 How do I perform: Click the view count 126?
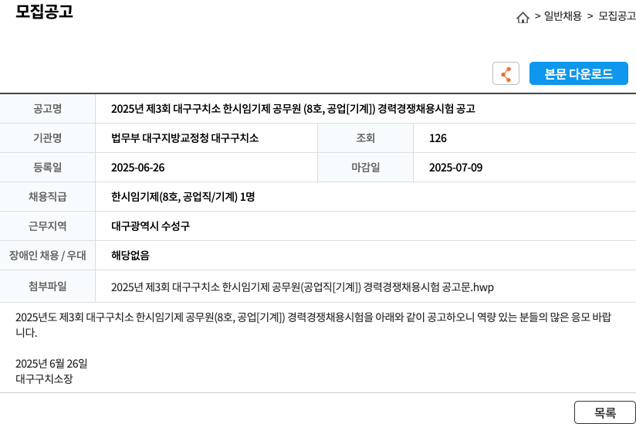[438, 138]
